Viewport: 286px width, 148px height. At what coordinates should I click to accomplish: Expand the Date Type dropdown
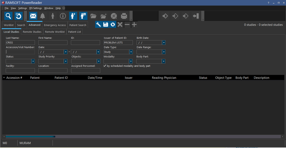131,52
